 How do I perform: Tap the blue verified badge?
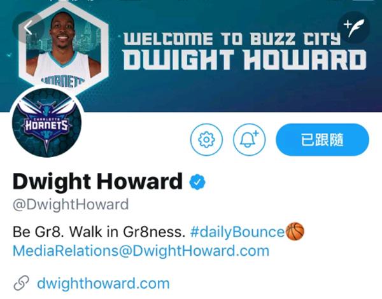(197, 182)
